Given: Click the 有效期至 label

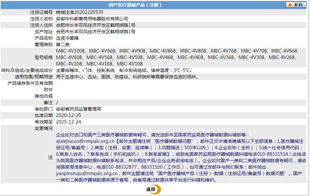Looking at the screenshot, I should click(44, 122).
